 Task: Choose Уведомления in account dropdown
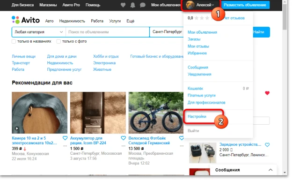tap(199, 74)
